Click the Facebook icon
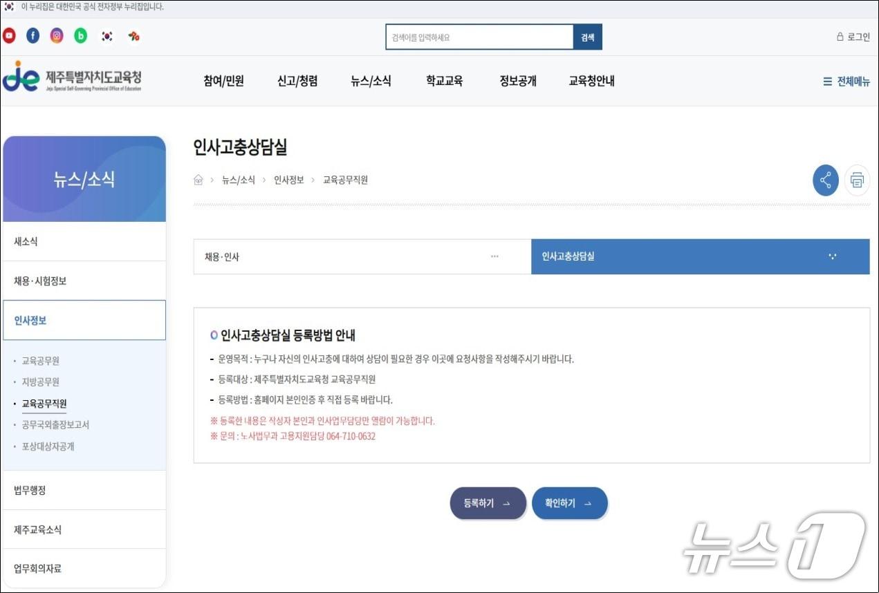The width and height of the screenshot is (879, 593). tap(33, 35)
